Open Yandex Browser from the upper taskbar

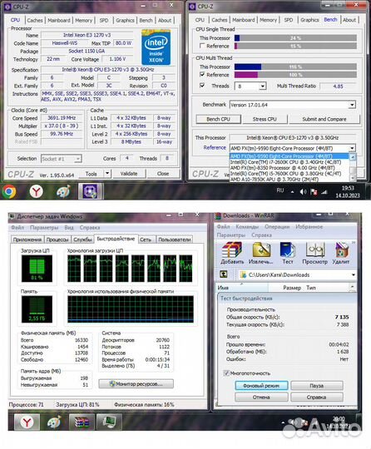click(36, 191)
